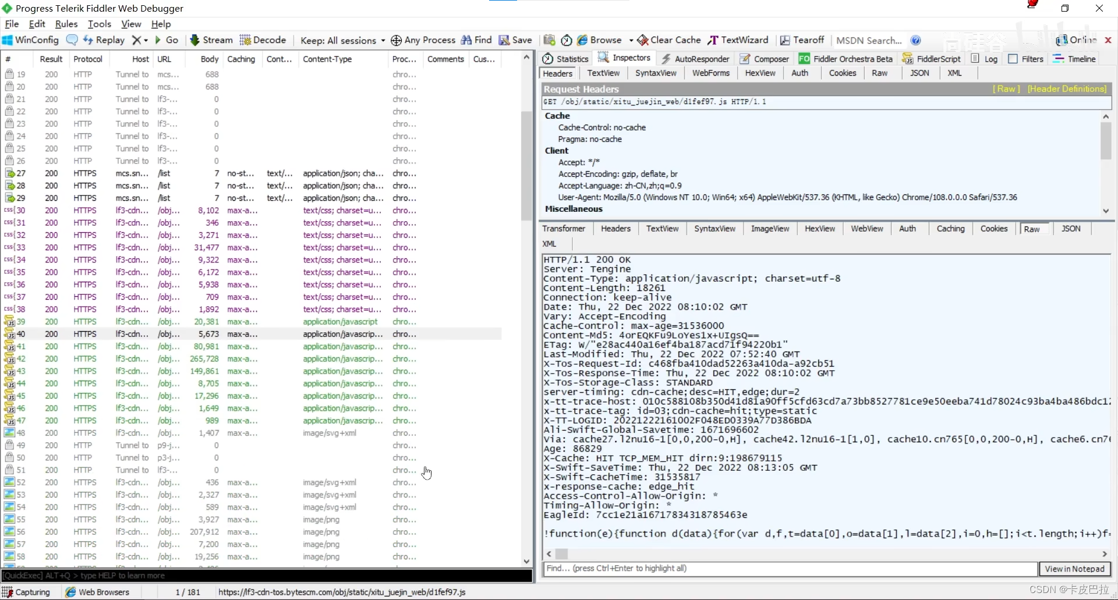The width and height of the screenshot is (1118, 600).
Task: Toggle the Decode option
Action: (x=263, y=40)
